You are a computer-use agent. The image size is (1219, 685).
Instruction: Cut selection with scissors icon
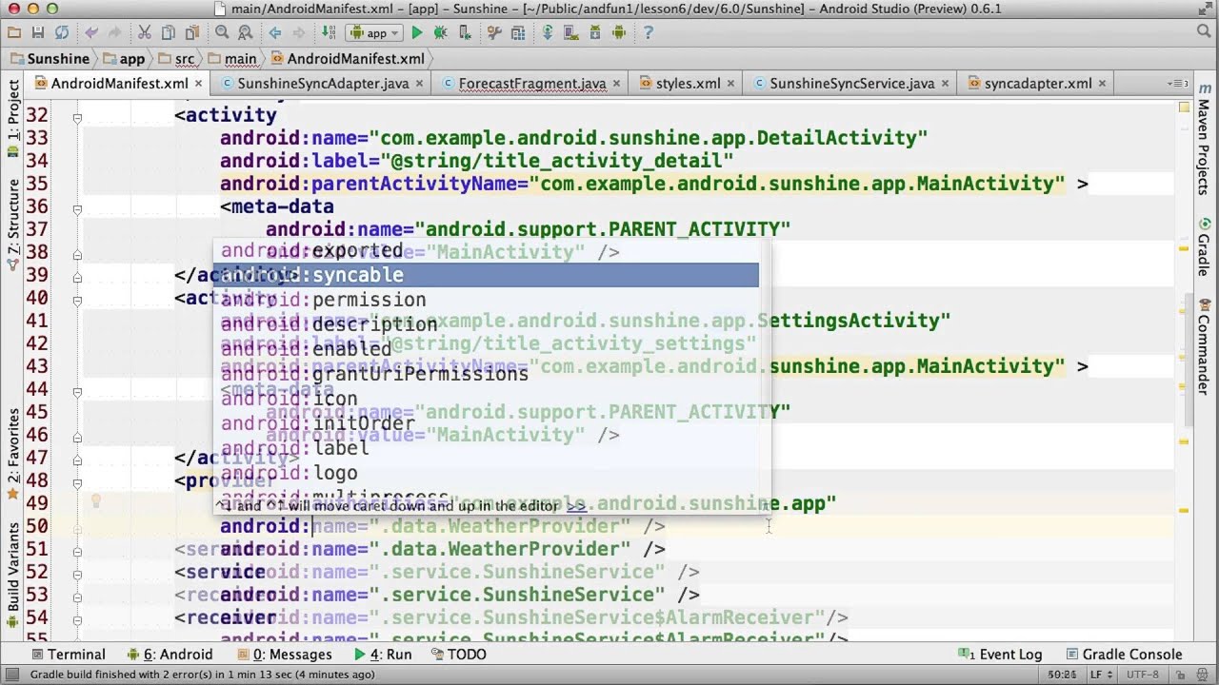click(144, 32)
